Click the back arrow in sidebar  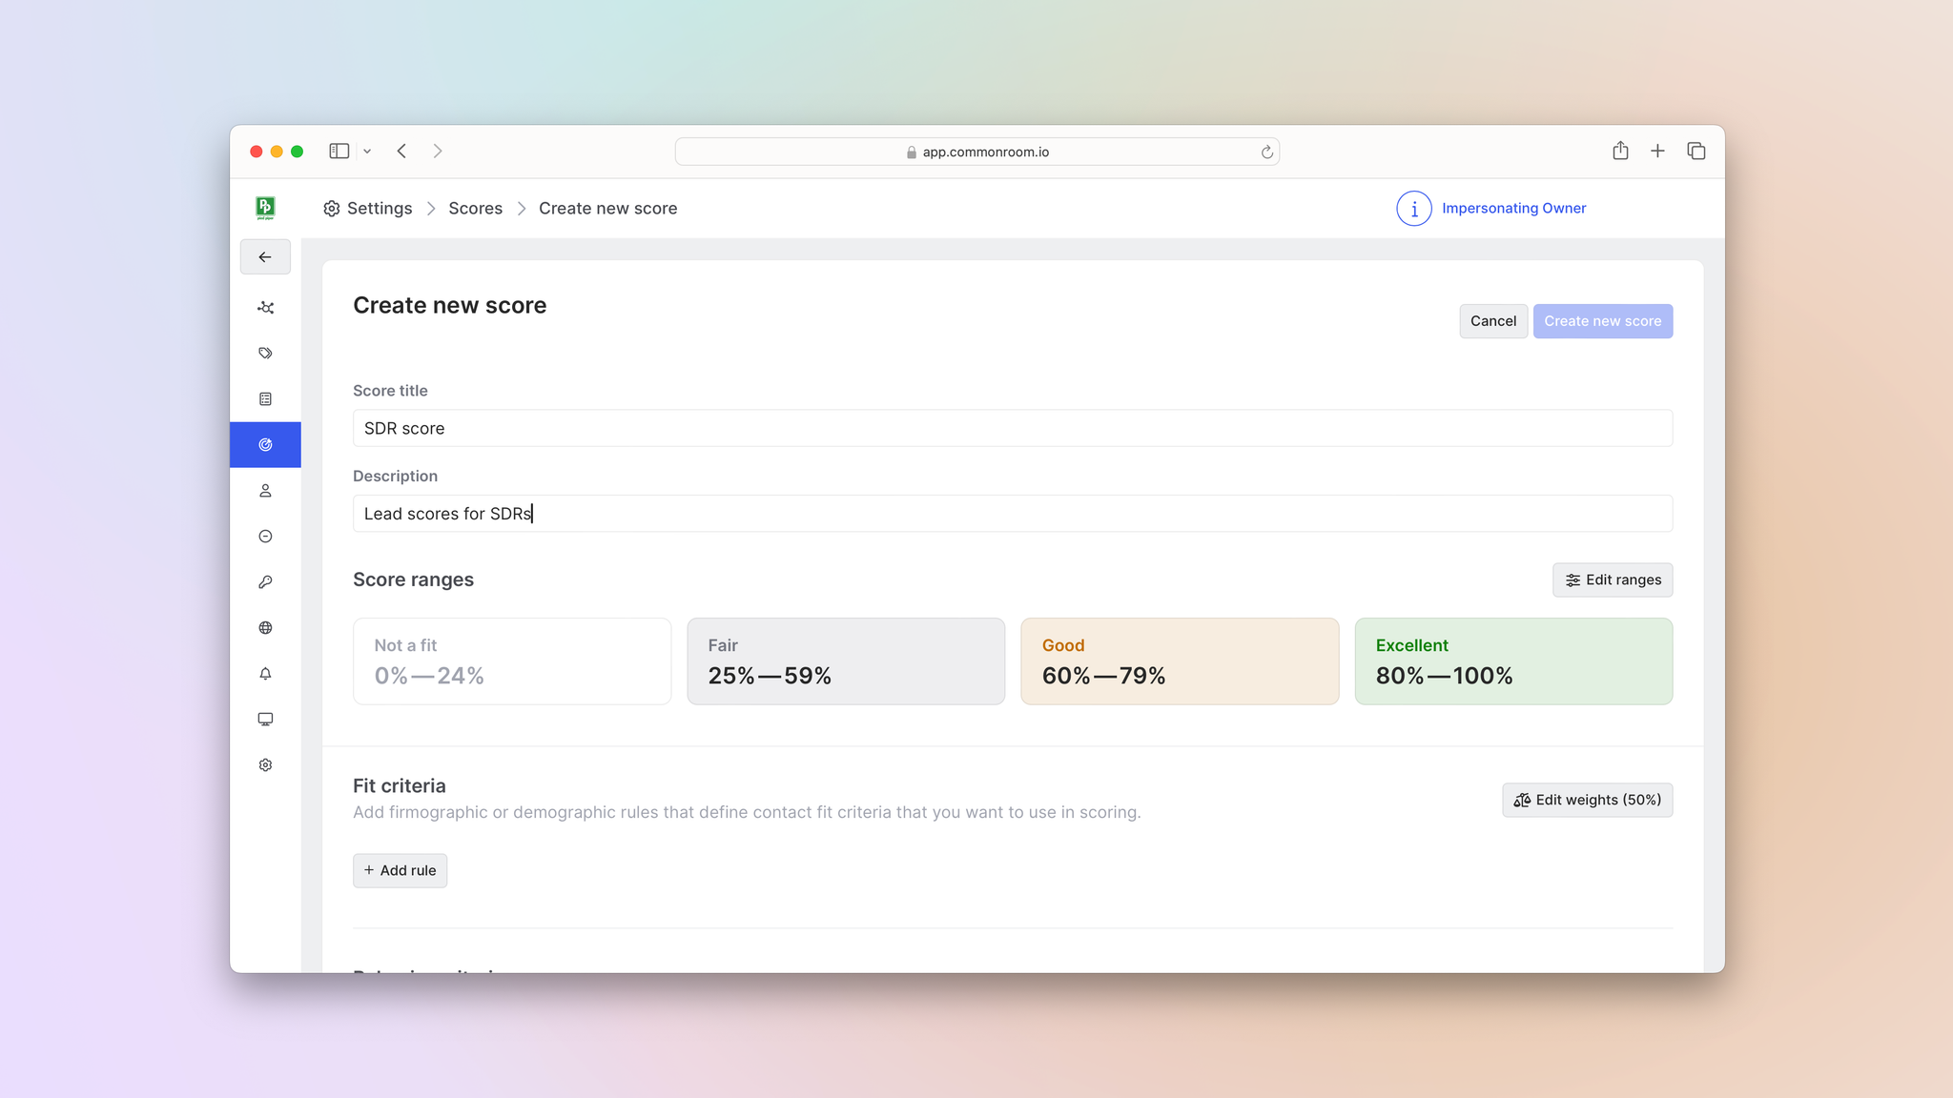click(265, 257)
